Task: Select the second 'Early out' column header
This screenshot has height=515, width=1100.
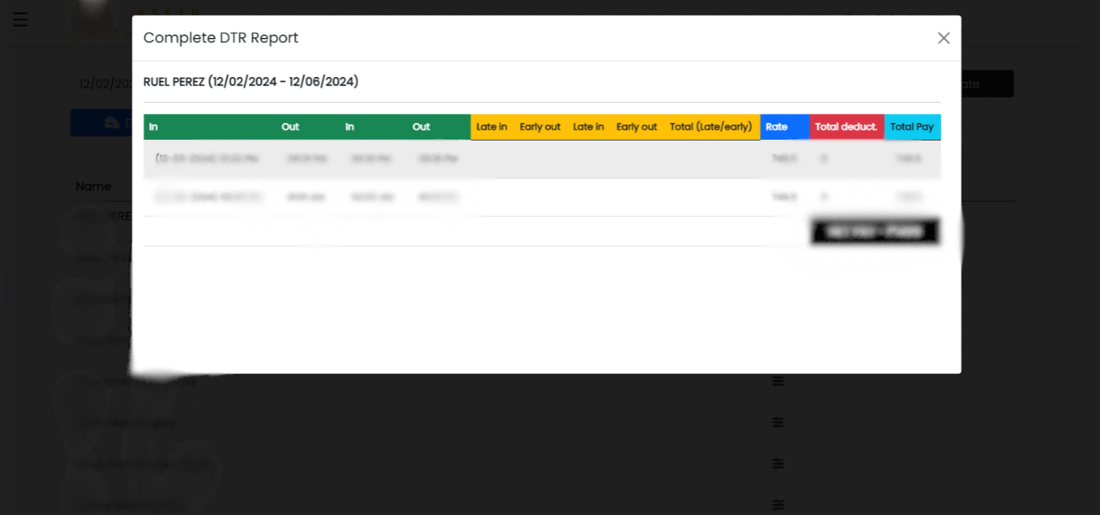Action: (x=636, y=127)
